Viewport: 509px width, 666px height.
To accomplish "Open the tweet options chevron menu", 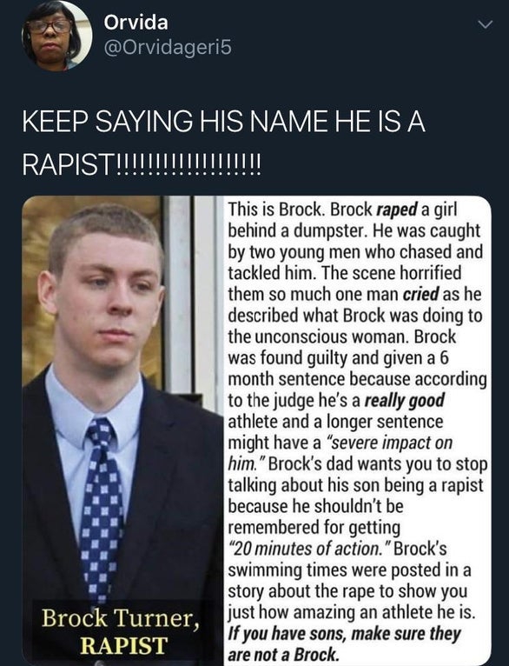I will point(486,24).
